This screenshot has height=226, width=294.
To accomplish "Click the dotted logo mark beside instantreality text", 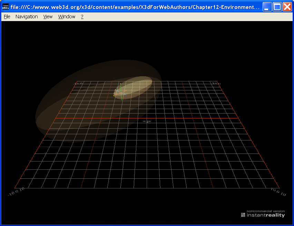I will pyautogui.click(x=242, y=214).
